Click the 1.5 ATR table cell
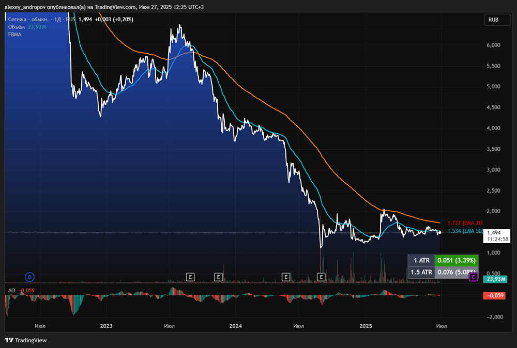This screenshot has height=348, width=517. (421, 272)
